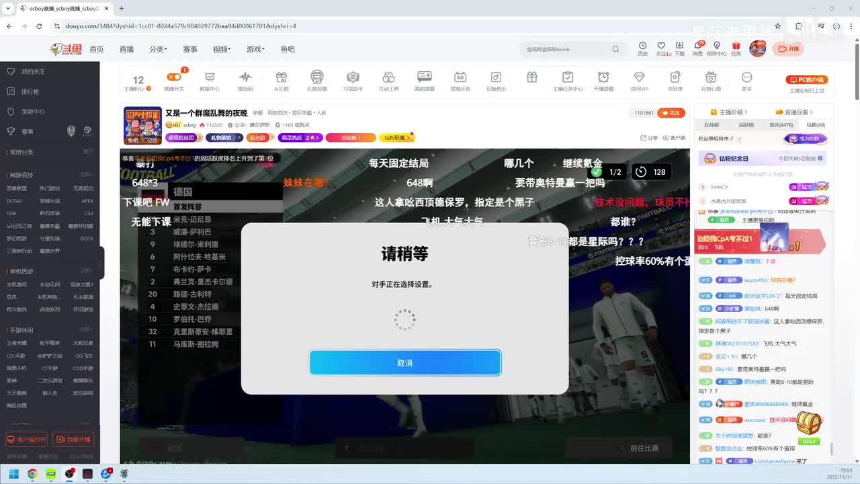Open 更多 more options icon

click(746, 77)
